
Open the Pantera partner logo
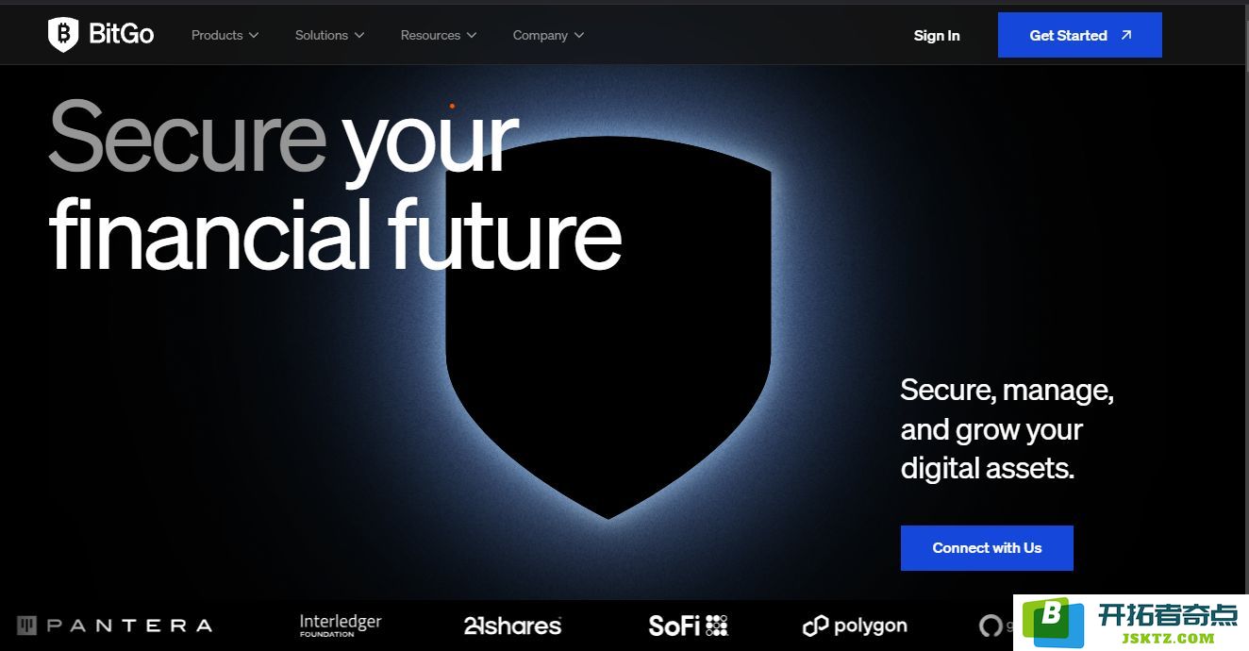click(114, 625)
